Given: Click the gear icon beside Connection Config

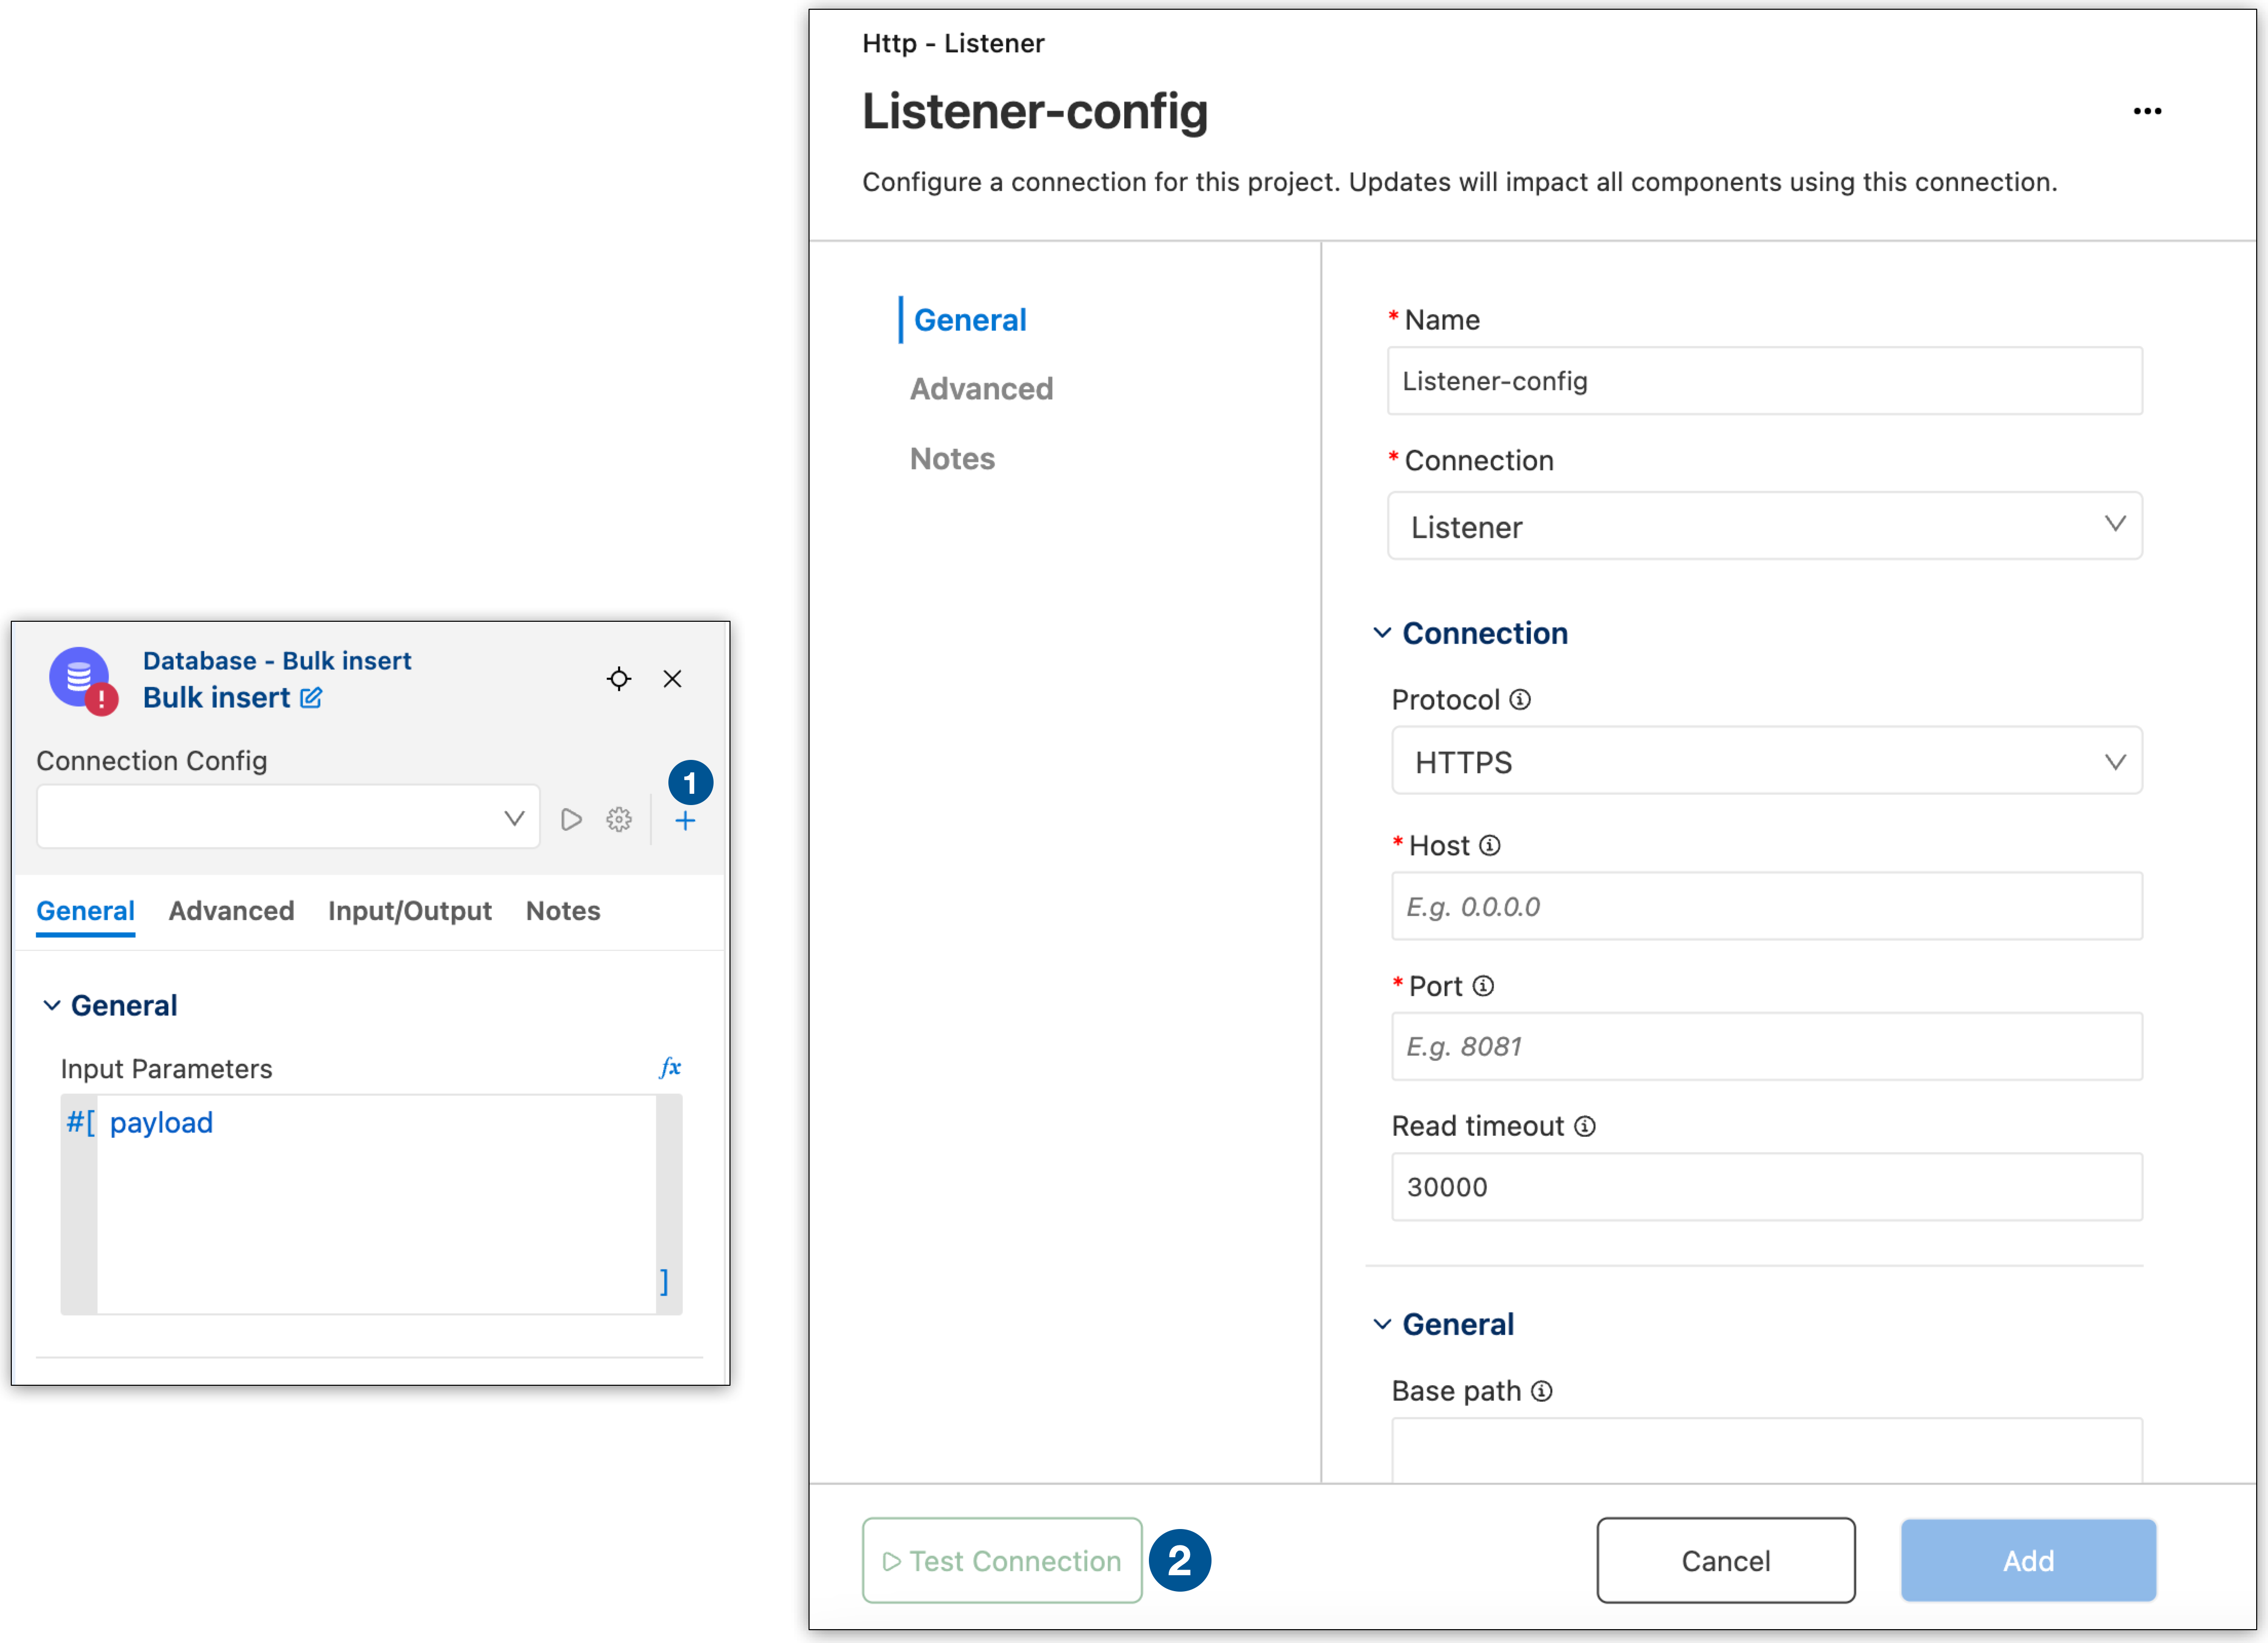Looking at the screenshot, I should [619, 820].
